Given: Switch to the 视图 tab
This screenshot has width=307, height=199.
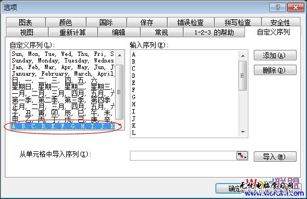Looking at the screenshot, I should [x=27, y=32].
